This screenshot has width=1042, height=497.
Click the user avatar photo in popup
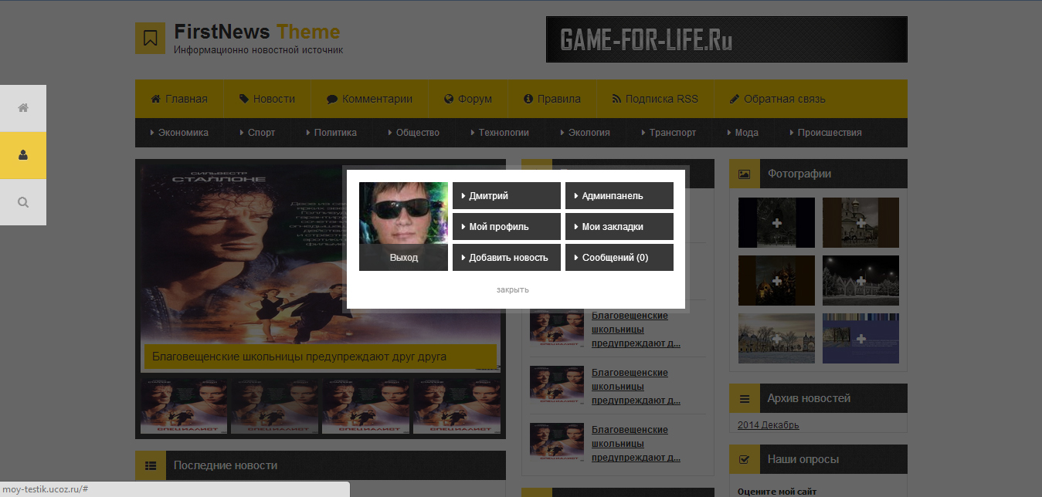click(403, 213)
